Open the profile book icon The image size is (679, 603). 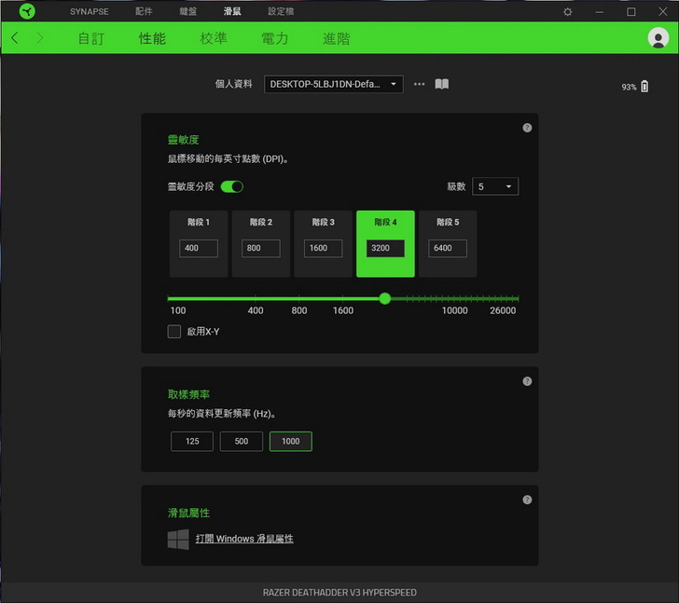tap(442, 84)
